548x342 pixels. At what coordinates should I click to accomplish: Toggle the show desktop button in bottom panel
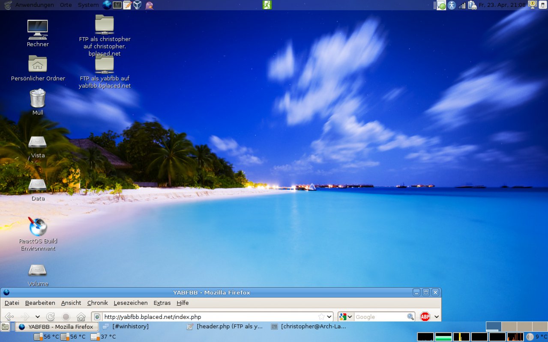(x=5, y=327)
